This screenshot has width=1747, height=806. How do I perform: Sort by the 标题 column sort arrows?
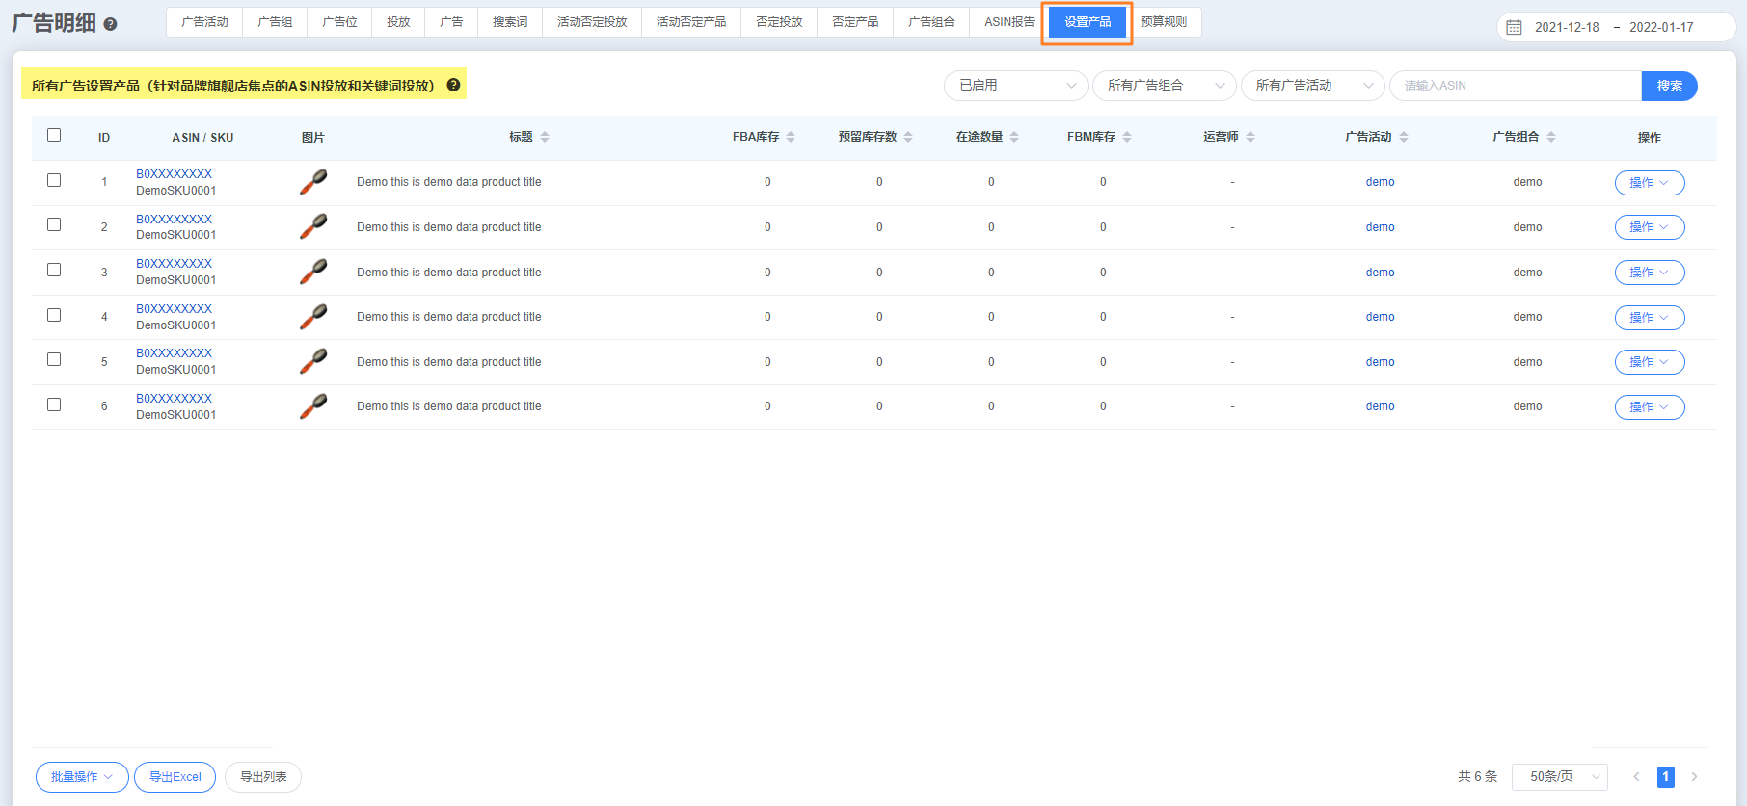(545, 137)
